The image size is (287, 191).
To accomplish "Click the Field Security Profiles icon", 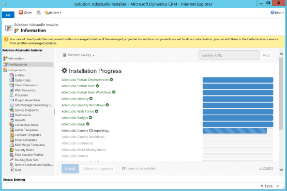I will (12, 155).
